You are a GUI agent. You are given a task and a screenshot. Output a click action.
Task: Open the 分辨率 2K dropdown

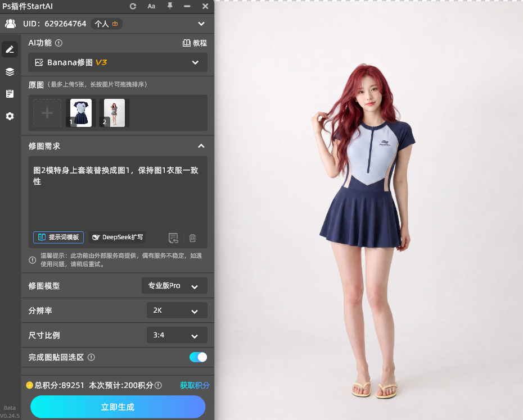177,311
